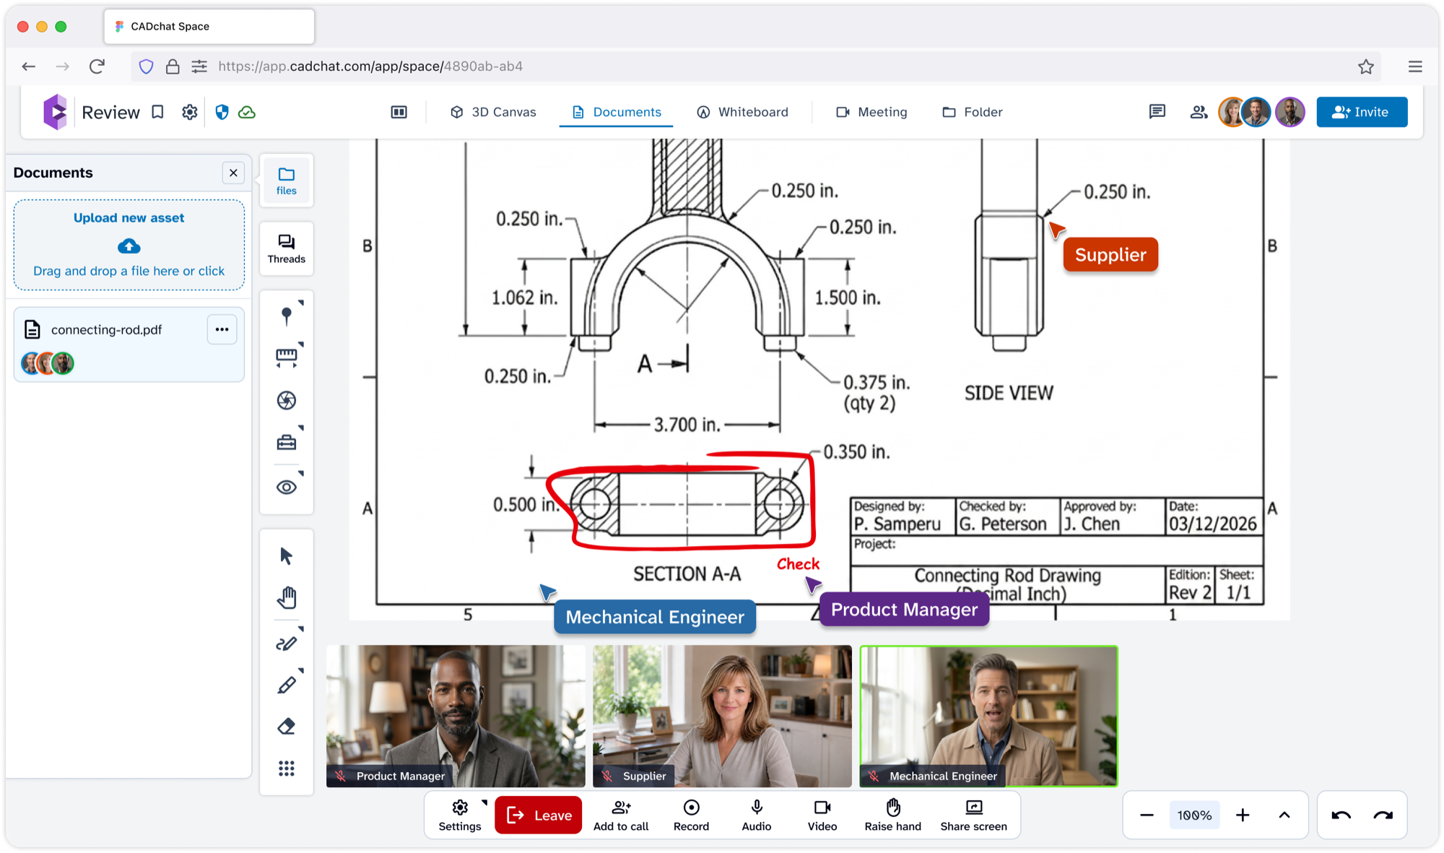Screen dimensions: 1444x853
Task: Select the pencil tool
Action: coord(287,684)
